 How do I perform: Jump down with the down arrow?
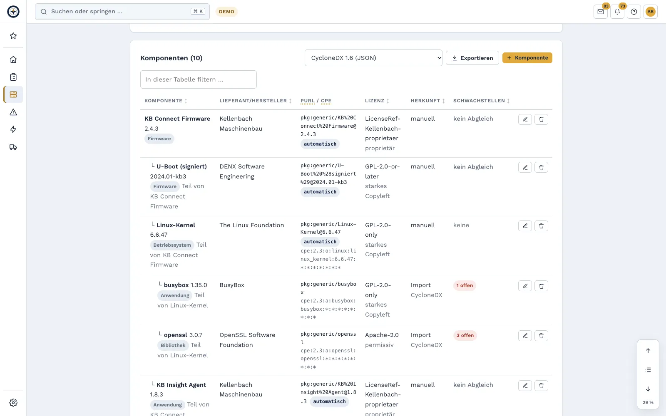(x=648, y=389)
